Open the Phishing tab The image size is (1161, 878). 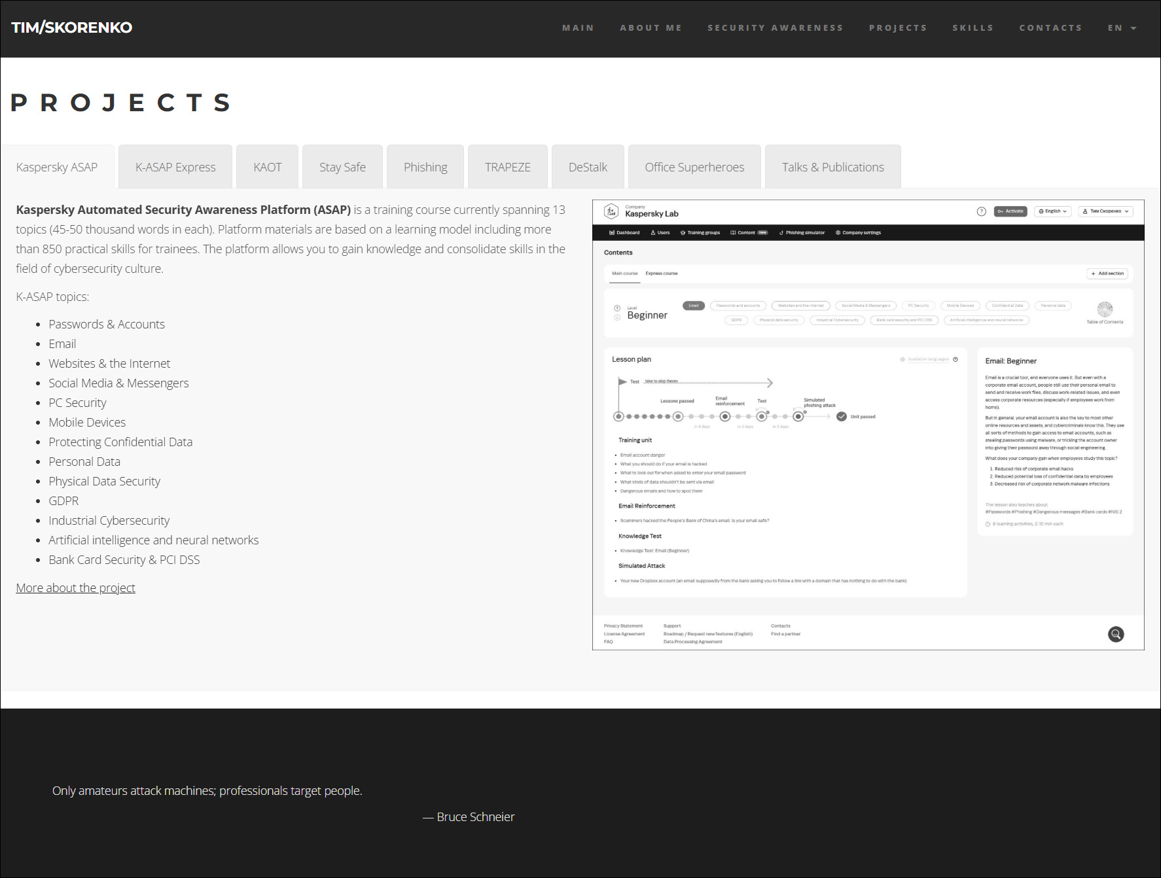(425, 167)
